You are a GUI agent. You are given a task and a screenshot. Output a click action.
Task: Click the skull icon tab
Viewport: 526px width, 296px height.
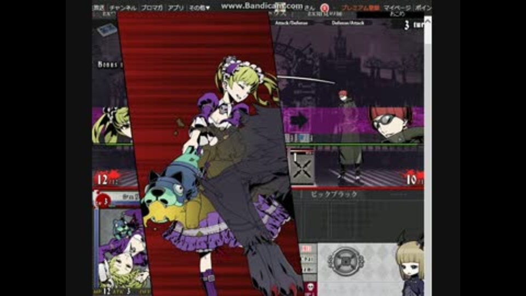(310, 288)
